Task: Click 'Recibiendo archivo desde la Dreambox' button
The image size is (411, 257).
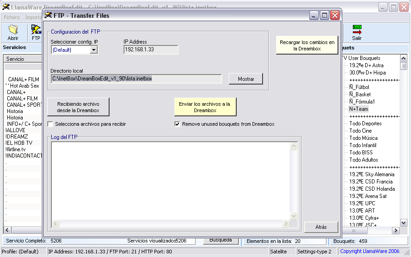Action: click(78, 107)
